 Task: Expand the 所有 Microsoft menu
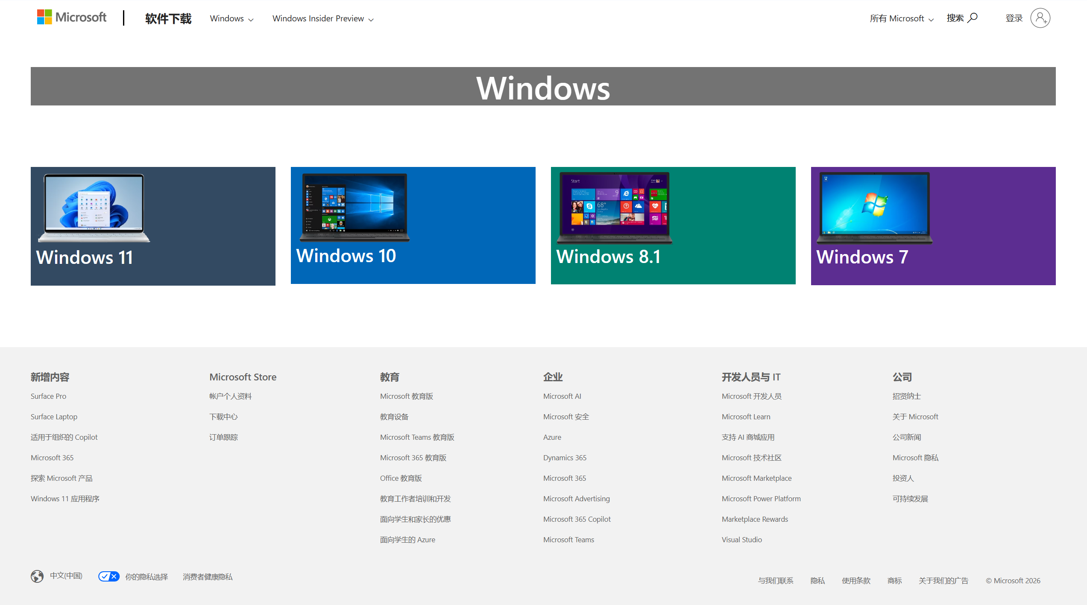point(901,18)
